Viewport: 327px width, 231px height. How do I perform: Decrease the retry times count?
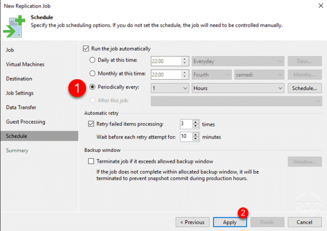(x=195, y=126)
